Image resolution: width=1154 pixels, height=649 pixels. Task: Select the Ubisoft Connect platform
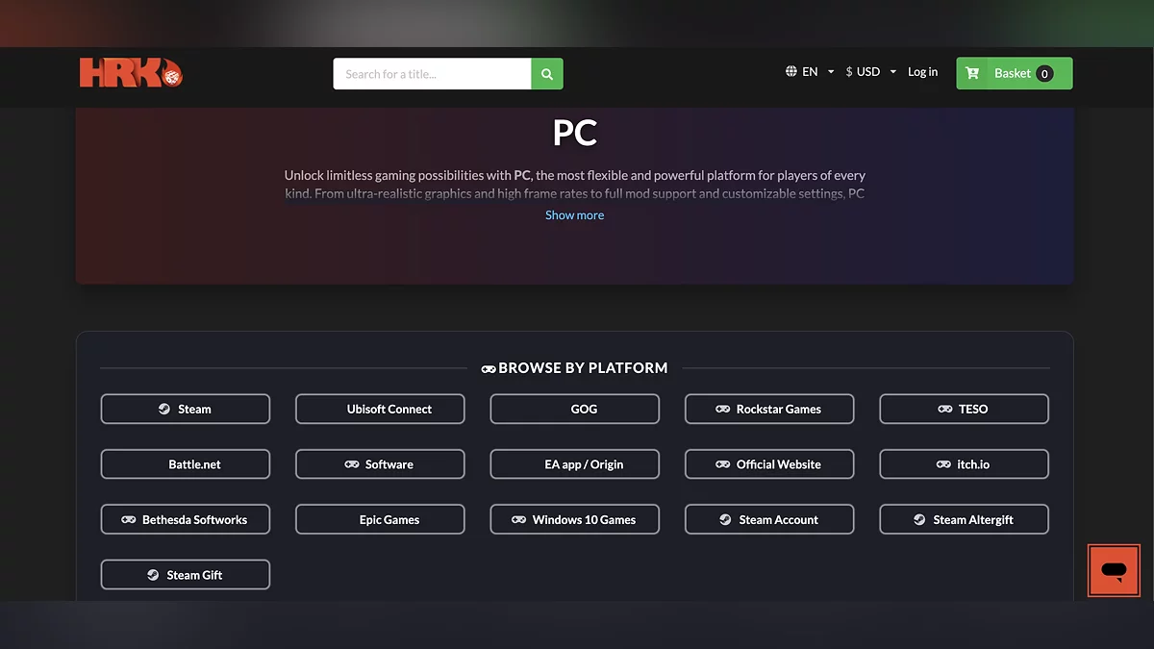(380, 409)
